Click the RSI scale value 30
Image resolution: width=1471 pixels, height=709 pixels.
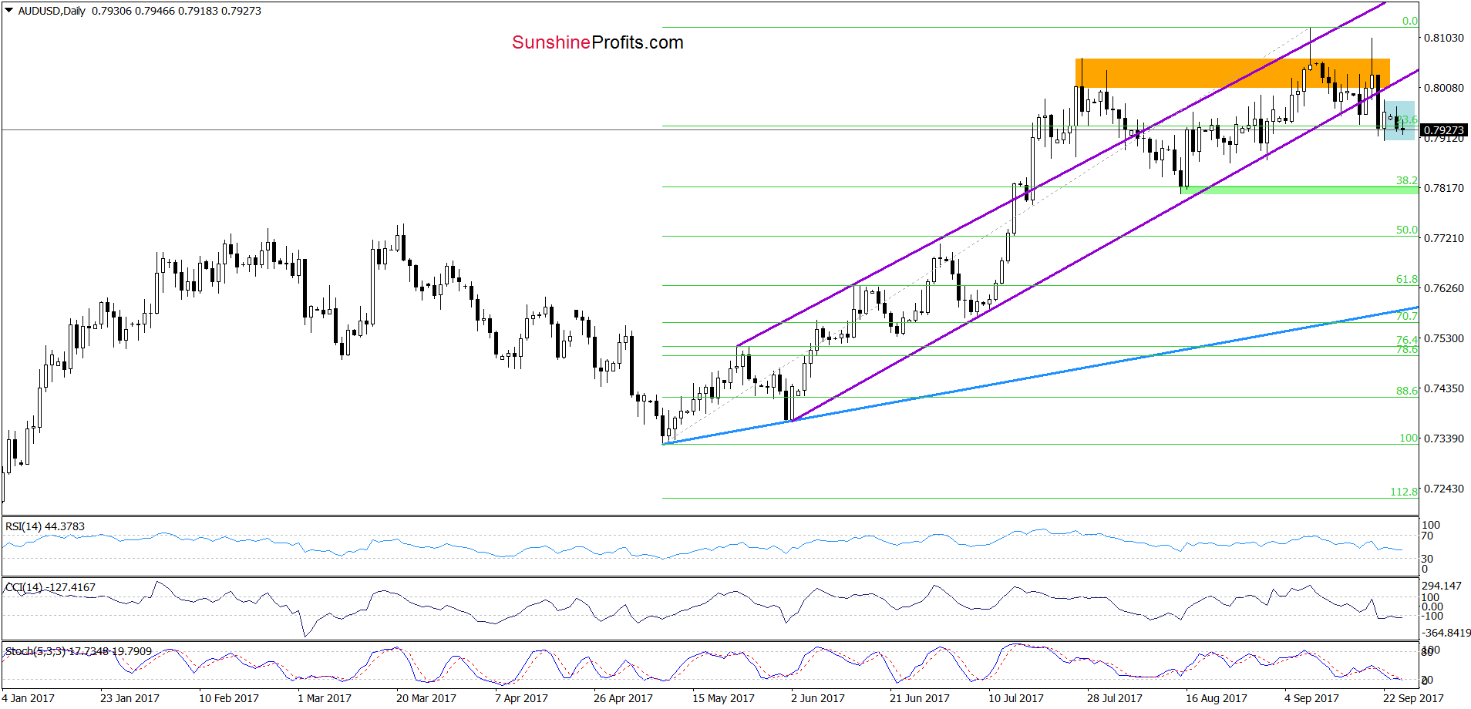pyautogui.click(x=1427, y=559)
